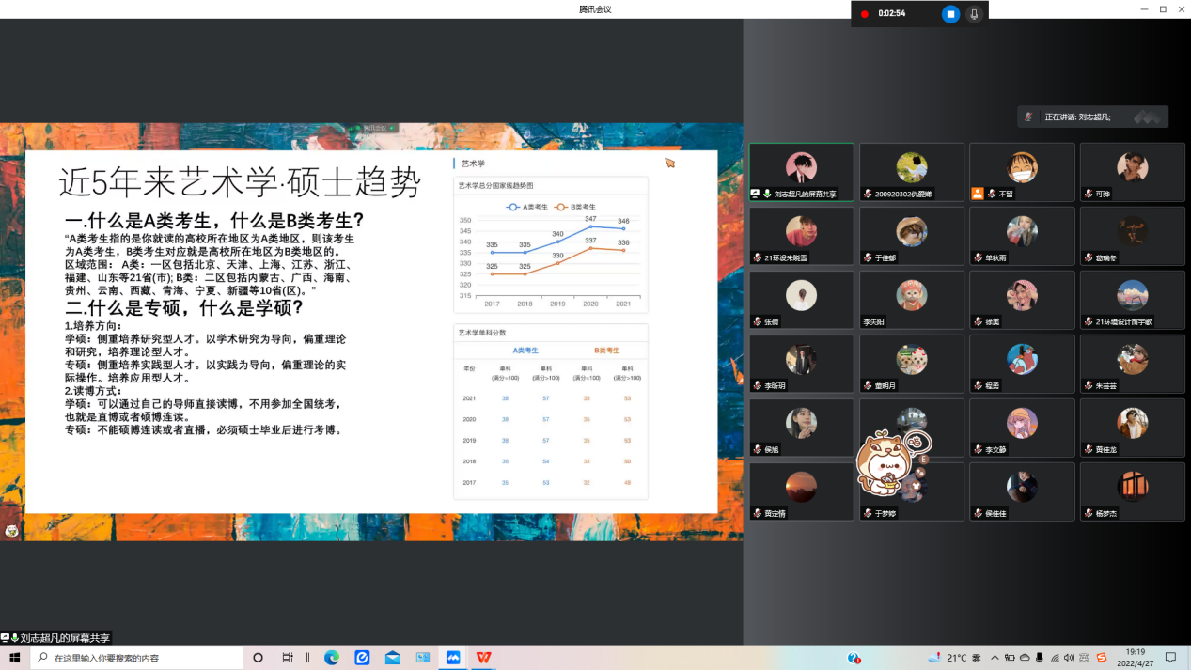This screenshot has height=670, width=1191.
Task: Open Tencent Meeting from the taskbar
Action: pos(453,657)
